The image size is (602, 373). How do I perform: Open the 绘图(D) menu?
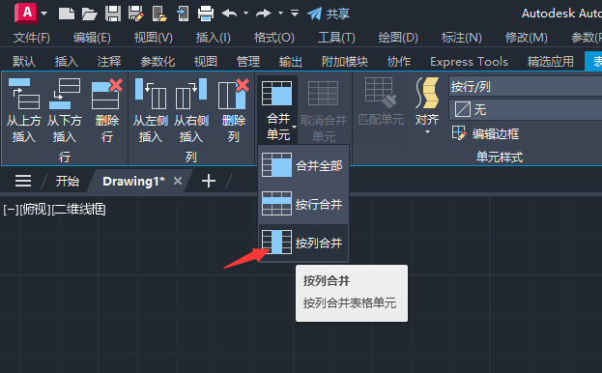(x=398, y=38)
